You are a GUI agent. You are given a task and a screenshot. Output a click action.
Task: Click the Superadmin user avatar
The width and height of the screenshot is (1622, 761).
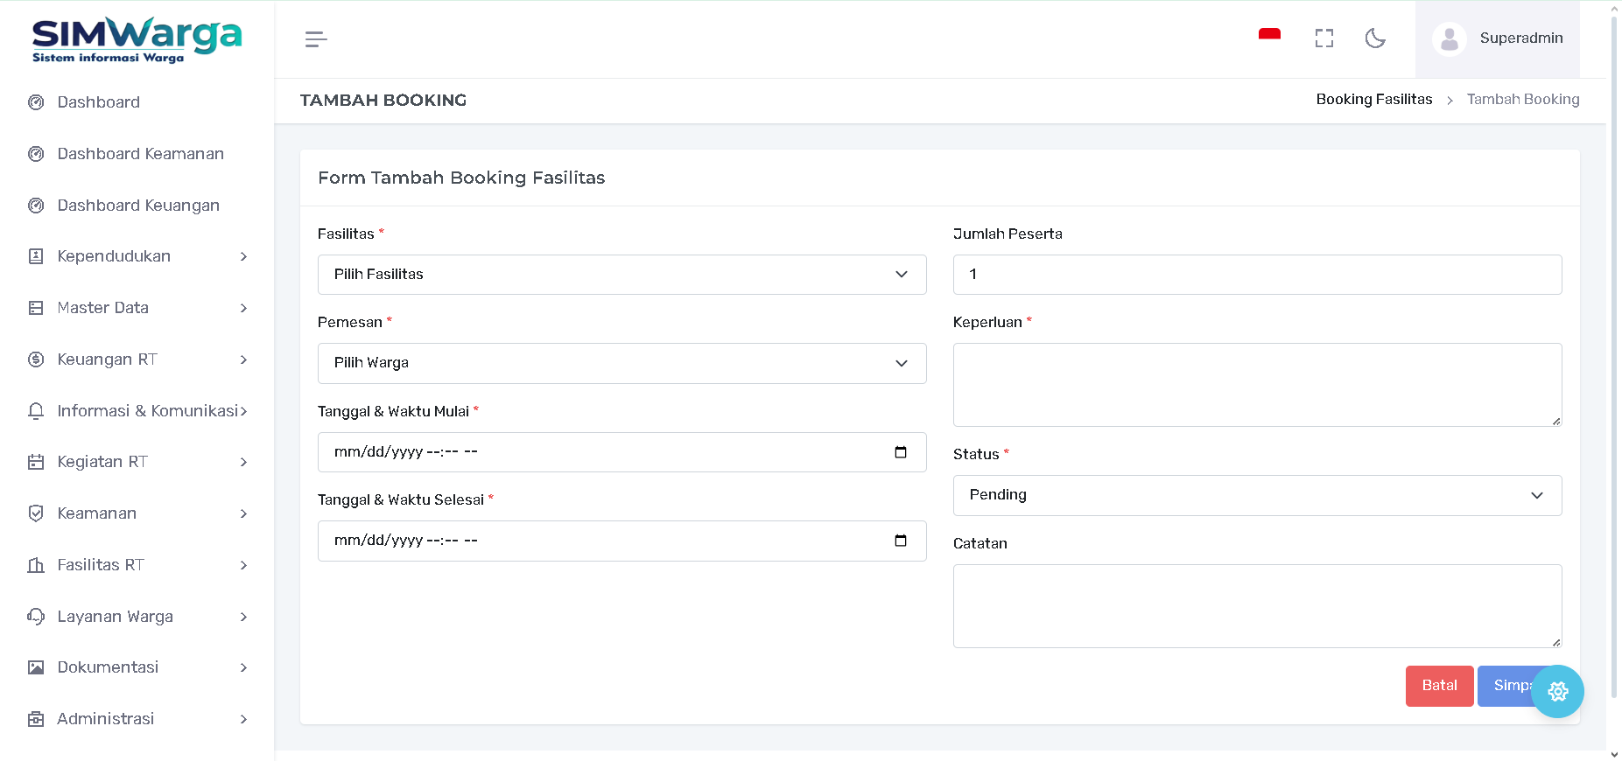1449,39
